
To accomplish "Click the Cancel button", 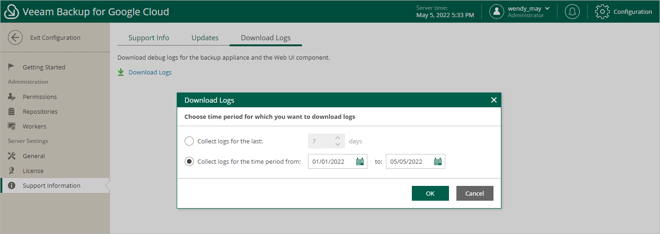I will (475, 193).
